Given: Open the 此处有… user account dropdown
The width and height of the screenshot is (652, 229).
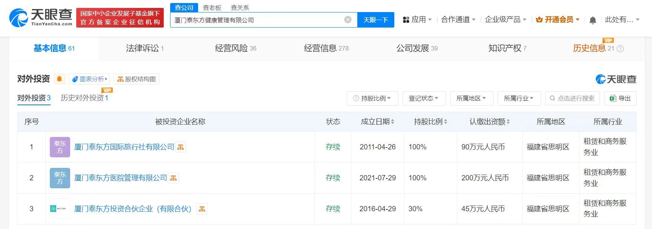Looking at the screenshot, I should click(x=622, y=20).
